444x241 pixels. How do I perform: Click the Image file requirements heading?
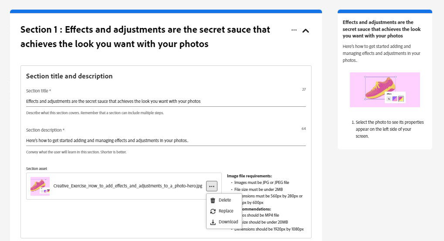click(x=249, y=176)
